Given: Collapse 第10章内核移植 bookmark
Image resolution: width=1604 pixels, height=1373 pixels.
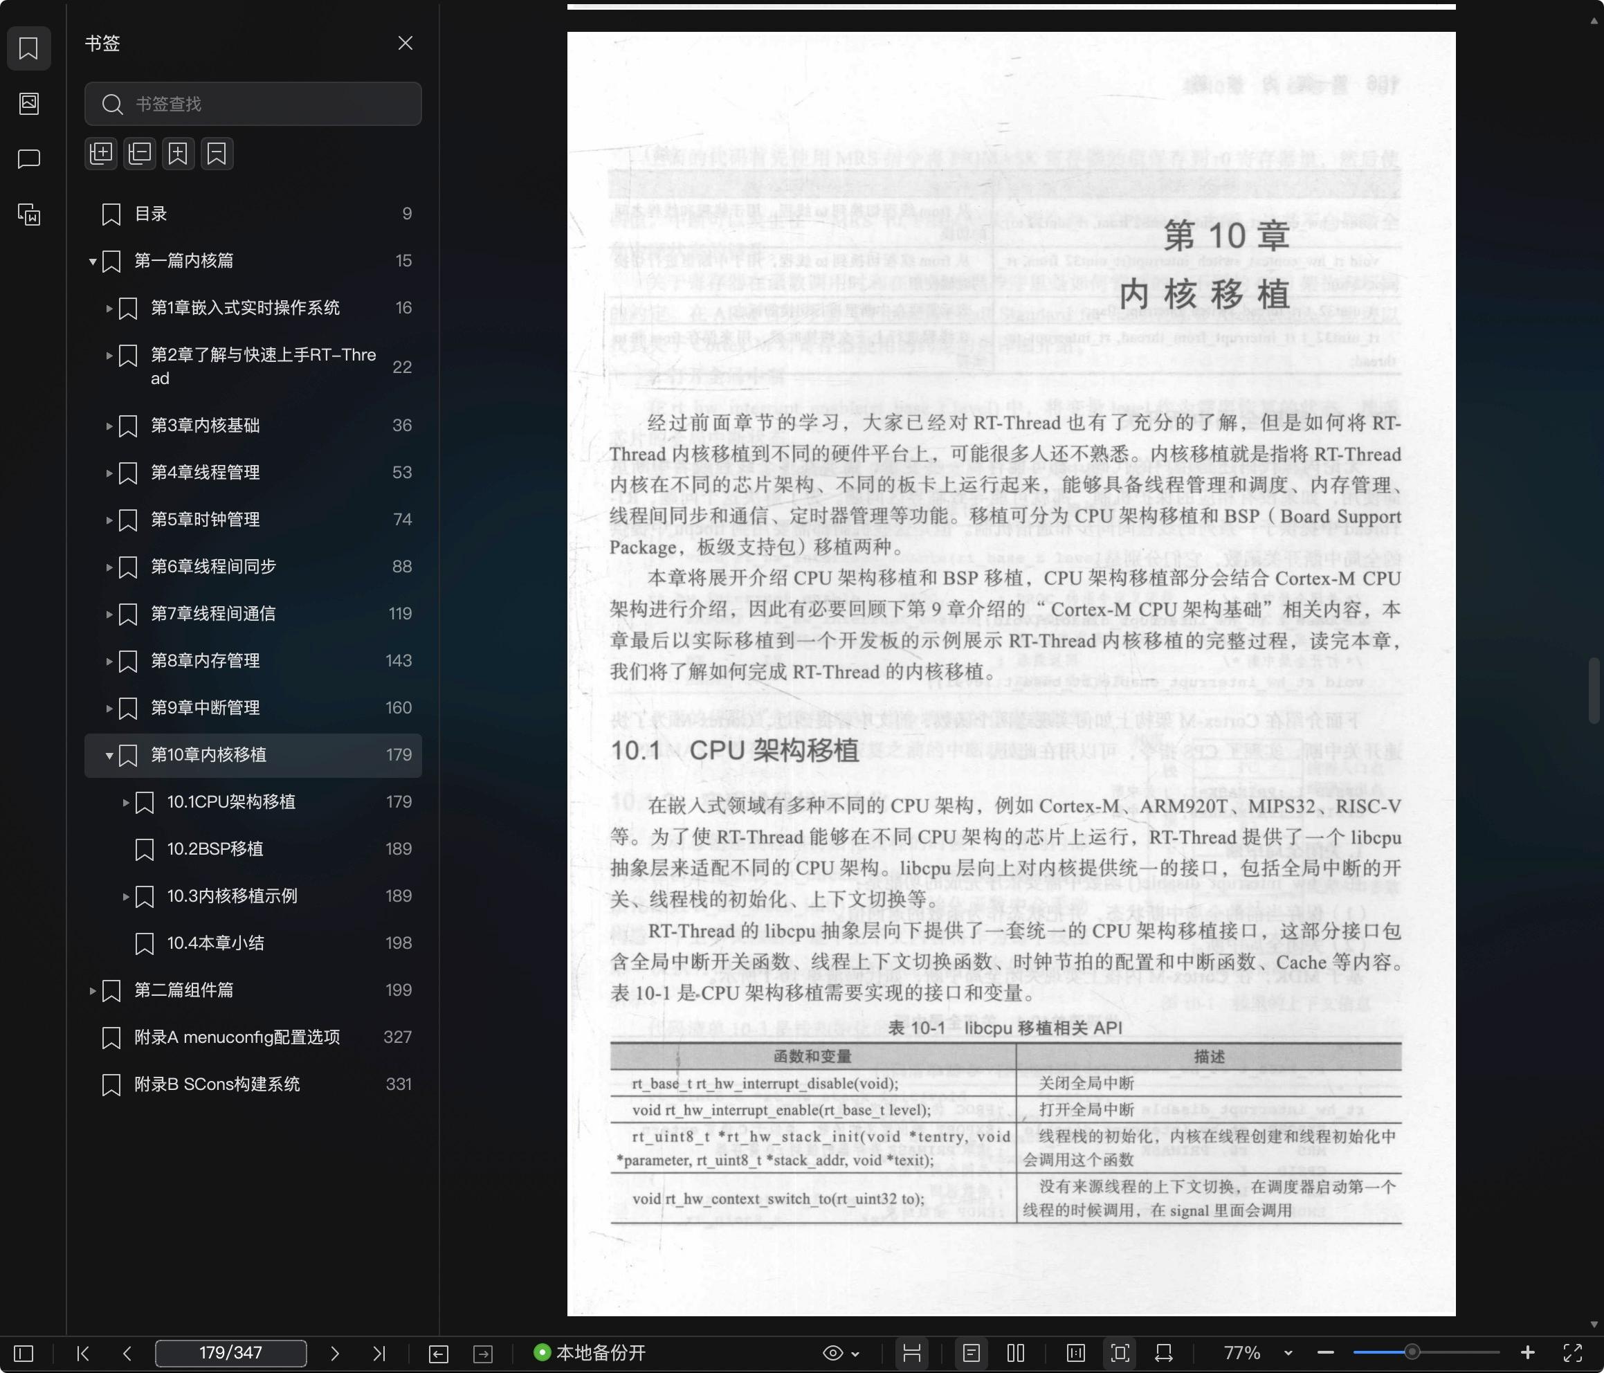Looking at the screenshot, I should pyautogui.click(x=109, y=756).
